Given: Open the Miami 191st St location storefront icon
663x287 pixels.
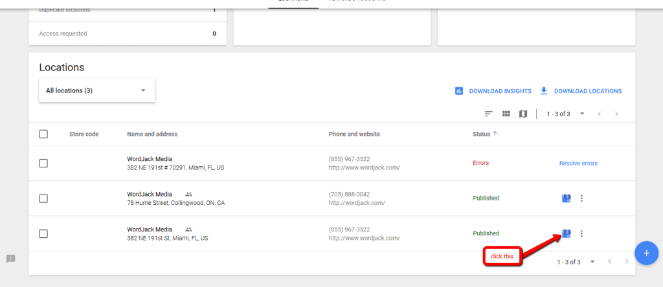Looking at the screenshot, I should 566,233.
